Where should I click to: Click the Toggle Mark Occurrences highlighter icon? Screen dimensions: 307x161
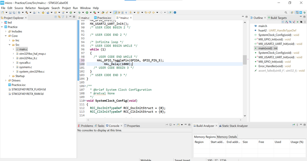point(116,13)
